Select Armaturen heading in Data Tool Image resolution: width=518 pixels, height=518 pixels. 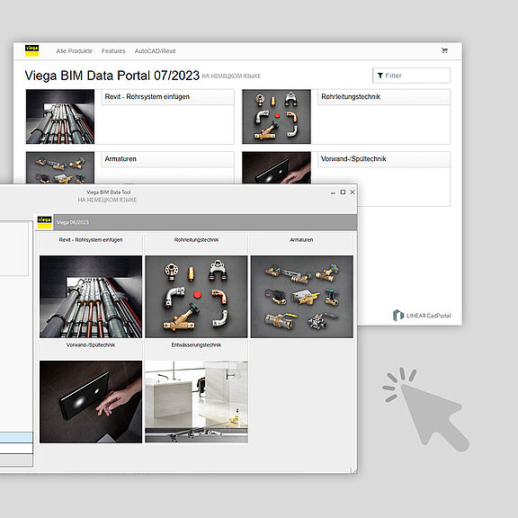click(x=301, y=240)
